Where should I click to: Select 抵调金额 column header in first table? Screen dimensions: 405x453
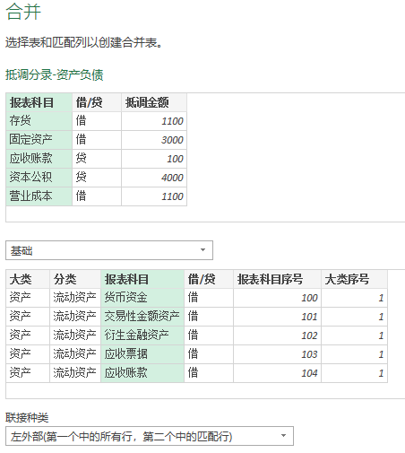[x=154, y=102]
